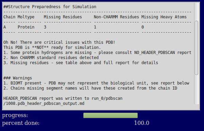Click the "### Warnings" heading
Image resolution: width=204 pixels, height=131 pixels.
click(x=18, y=78)
